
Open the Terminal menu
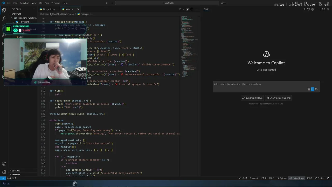(56, 3)
